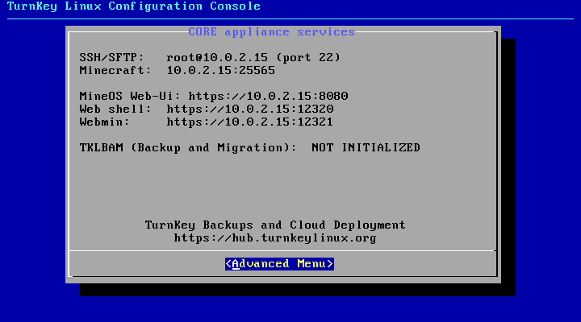Screen dimensions: 581x322
Task: Click the hub.turnkeylinux.org URL
Action: click(x=275, y=238)
